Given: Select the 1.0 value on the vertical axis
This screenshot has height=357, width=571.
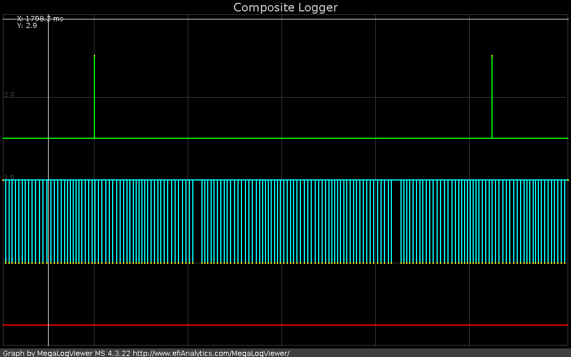Looking at the screenshot, I should pos(9,175).
